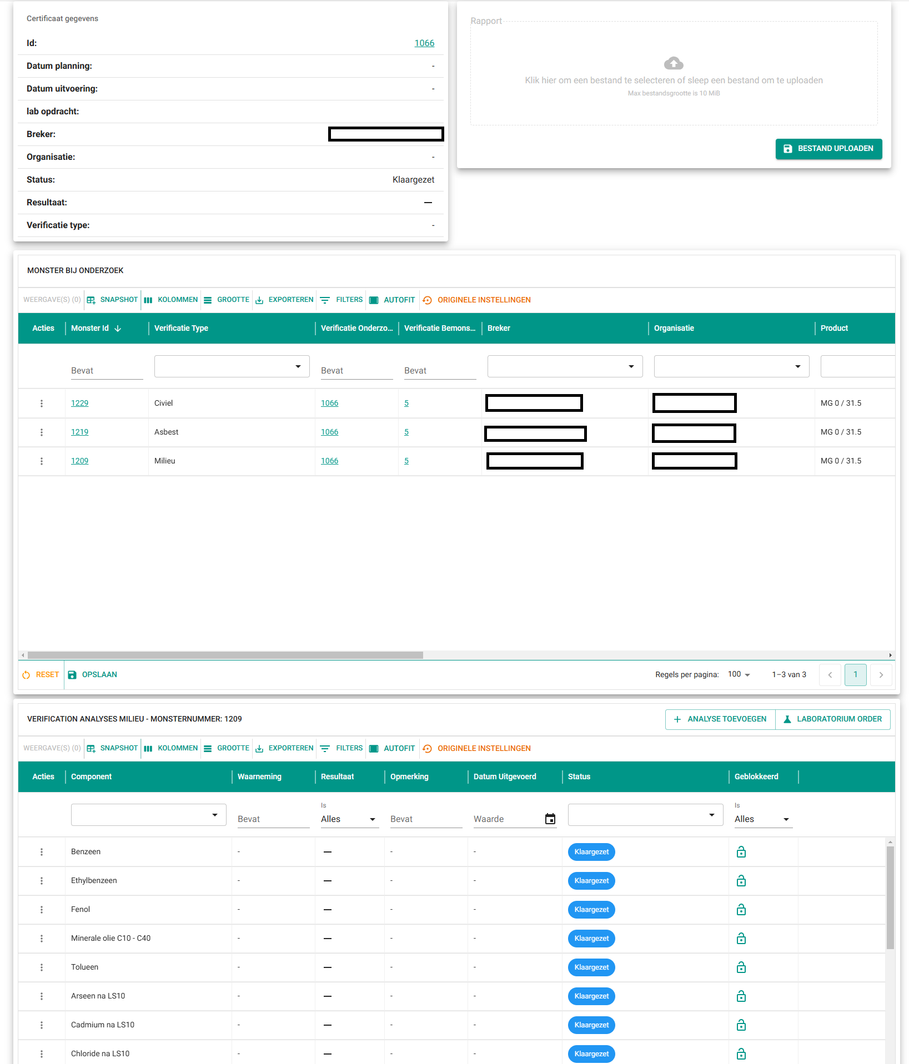
Task: Click FILTERS in monster table toolbar
Action: click(341, 300)
